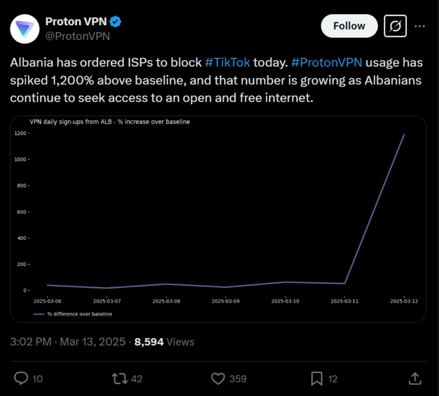The width and height of the screenshot is (439, 396).
Task: Click the chart's baseline legend entry
Action: click(x=73, y=314)
